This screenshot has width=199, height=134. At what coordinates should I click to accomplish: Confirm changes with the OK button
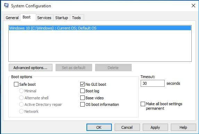coord(99,127)
